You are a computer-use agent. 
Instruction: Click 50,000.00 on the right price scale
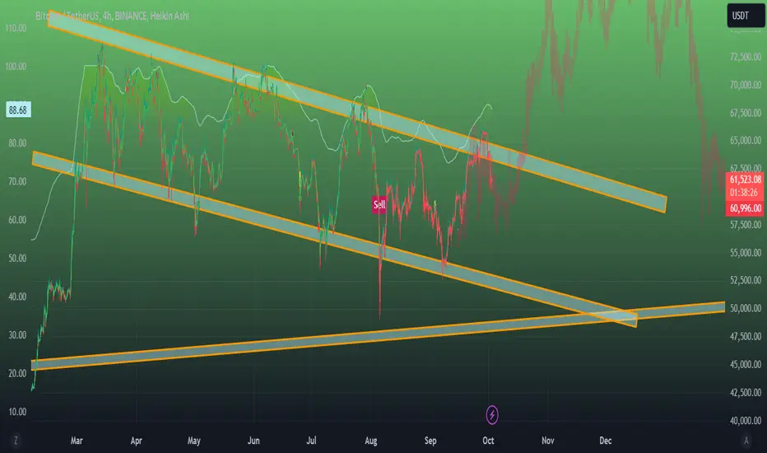point(746,308)
